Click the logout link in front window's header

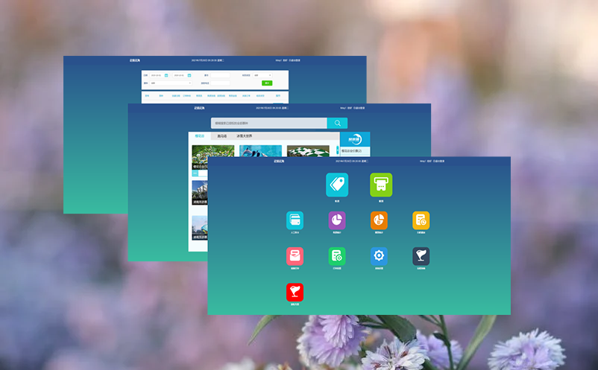pyautogui.click(x=439, y=162)
